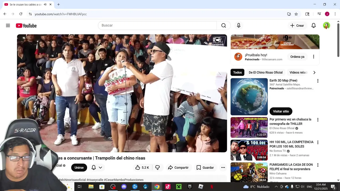Install app icon in address bar
Screen dimensions: 340x191
[289, 14]
